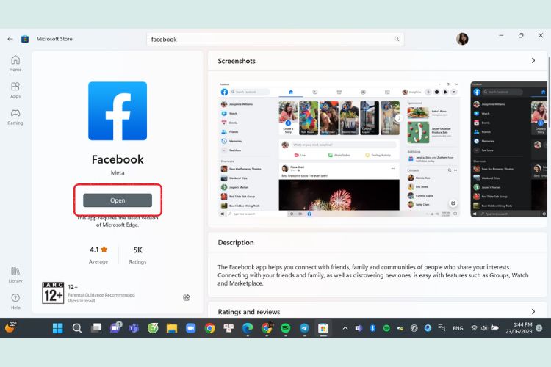Open the Help section
551x367 pixels.
[15, 302]
